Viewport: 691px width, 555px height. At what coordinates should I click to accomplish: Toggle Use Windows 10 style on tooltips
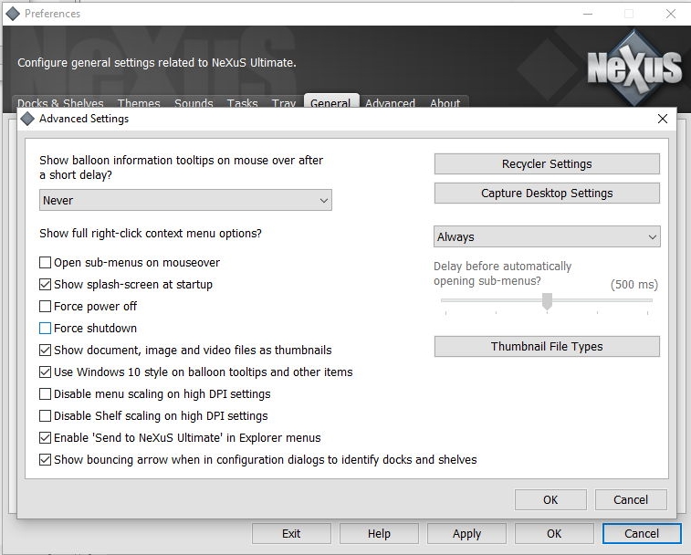(46, 372)
